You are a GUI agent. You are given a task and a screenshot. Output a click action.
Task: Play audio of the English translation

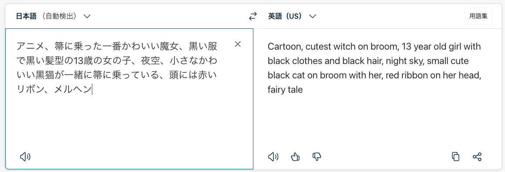coord(273,157)
